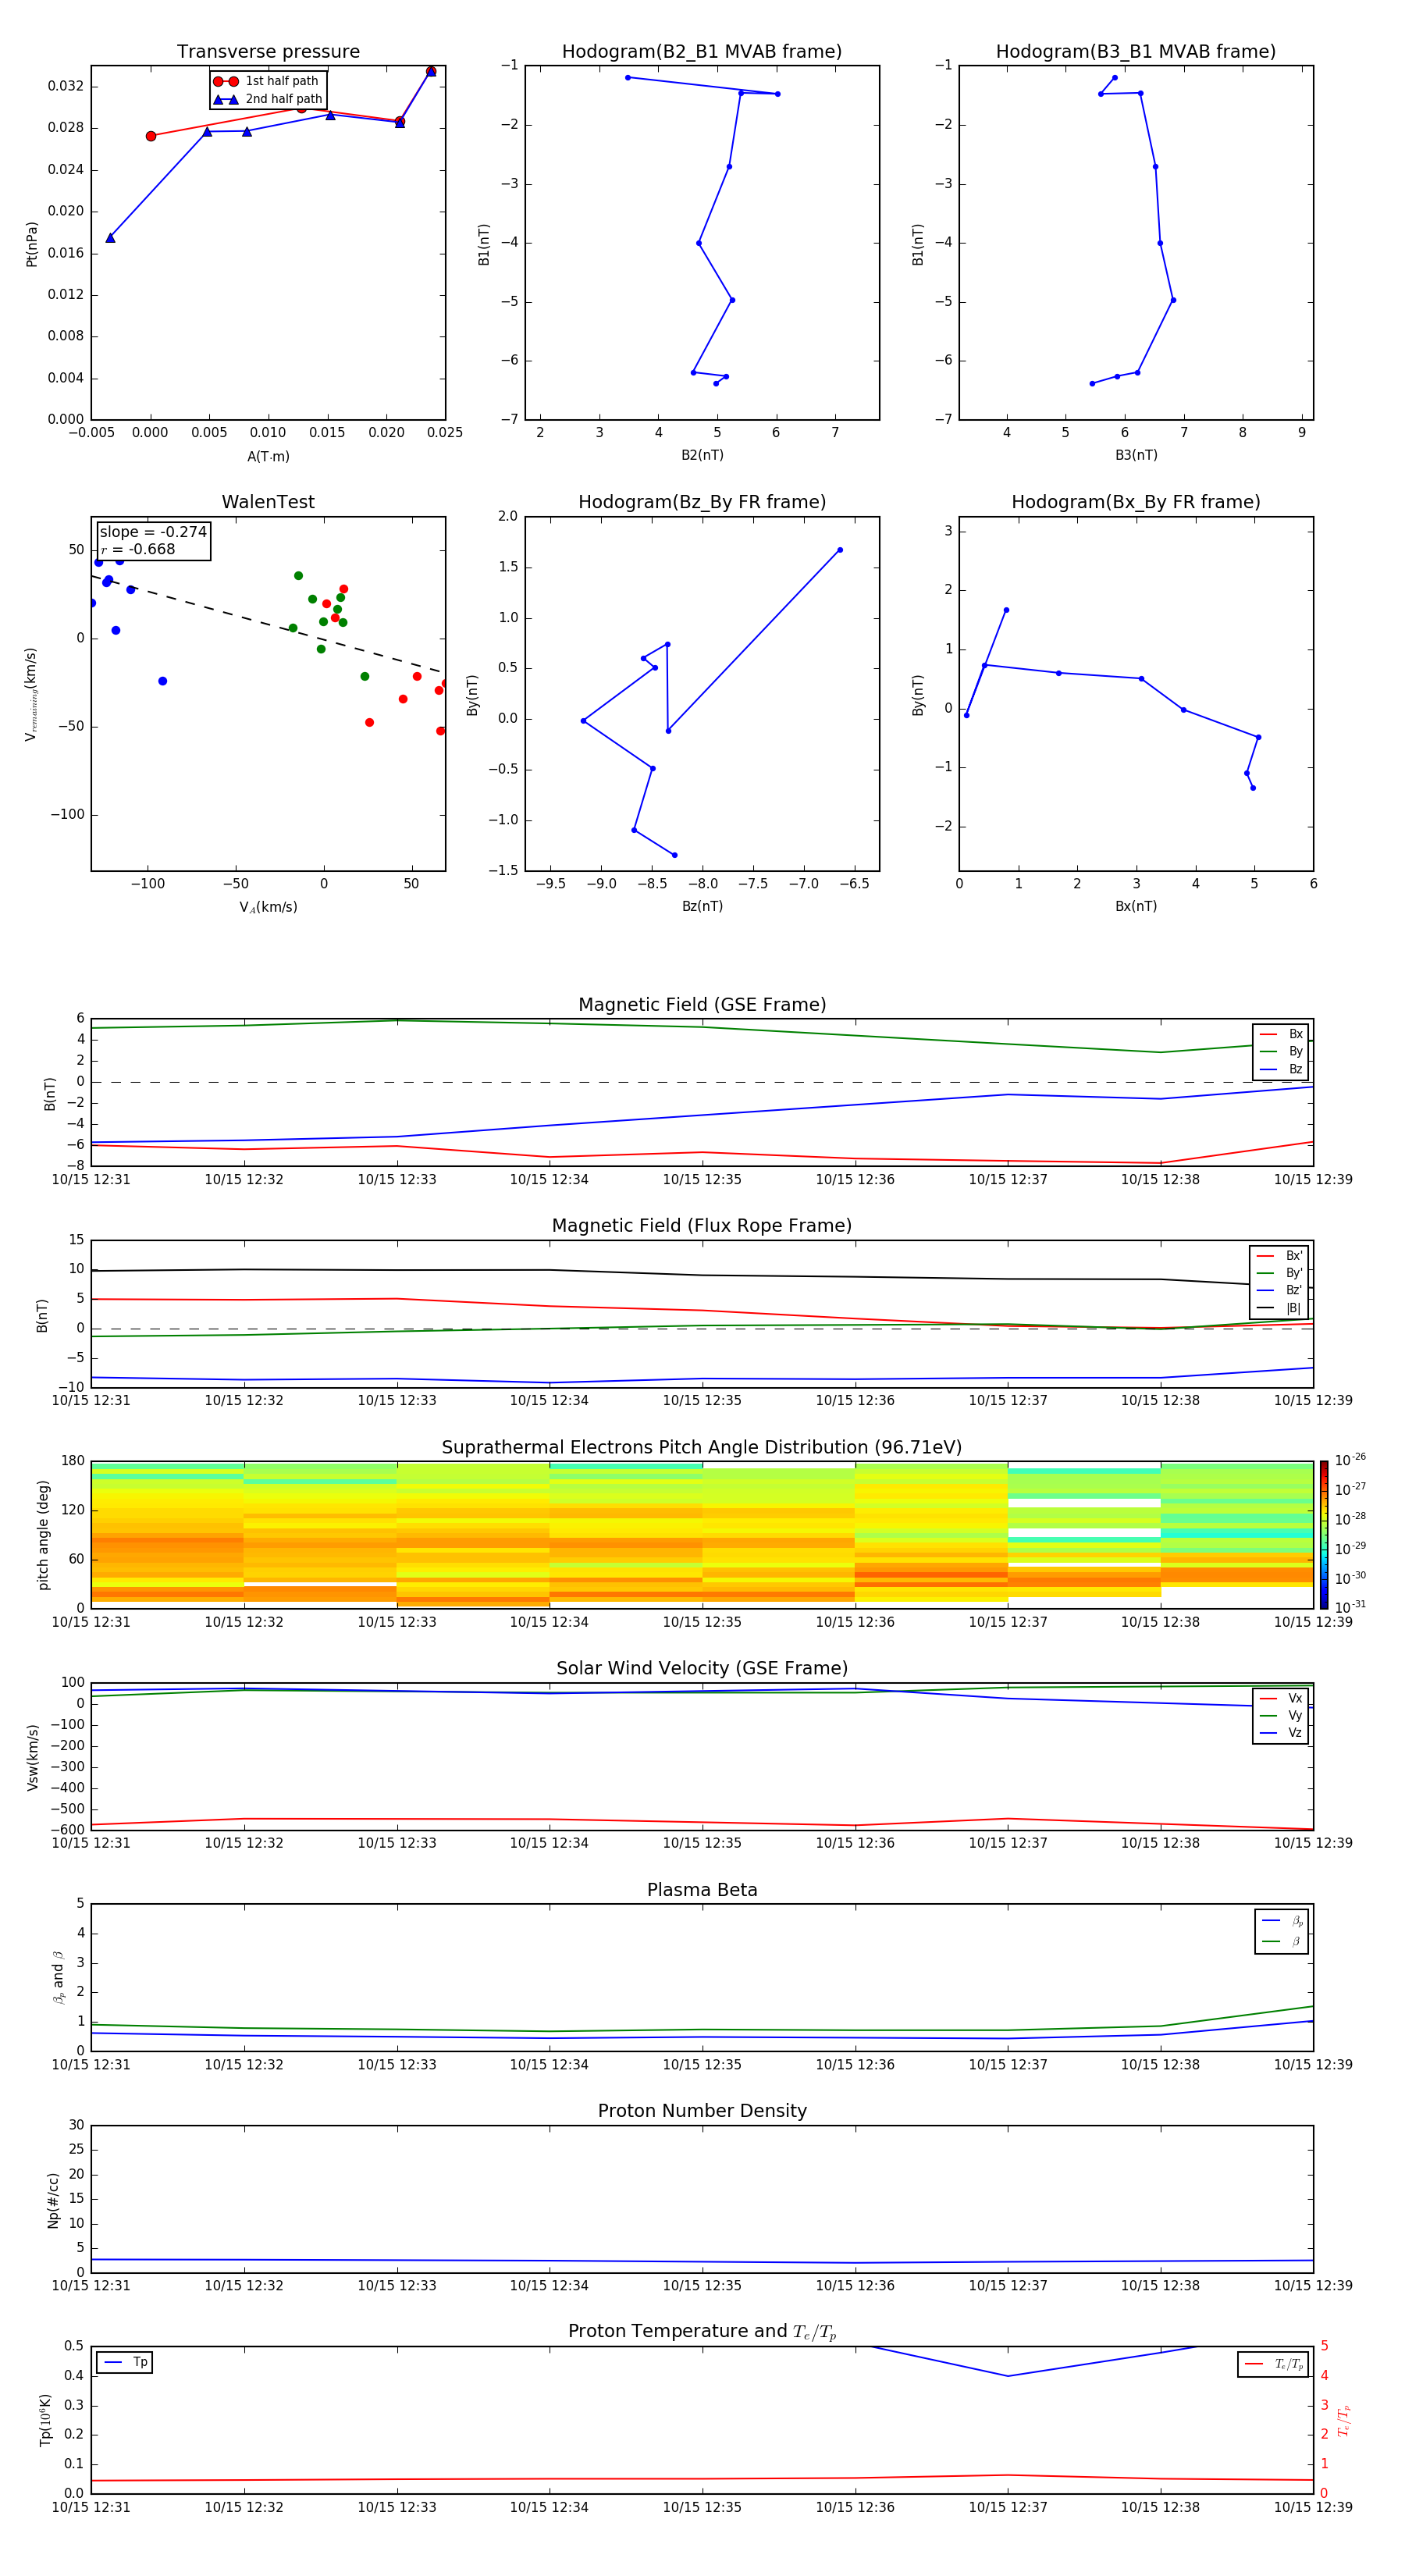Click the "Magnetic Field (Flux Rope Frame)" title

(702, 1226)
